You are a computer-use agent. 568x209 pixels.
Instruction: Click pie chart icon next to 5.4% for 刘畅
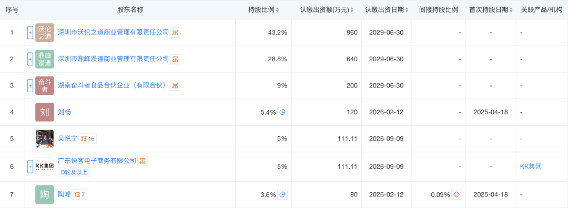pos(282,112)
